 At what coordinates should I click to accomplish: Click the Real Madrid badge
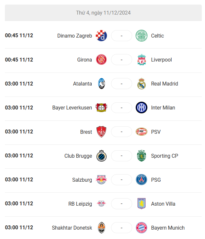(x=142, y=84)
